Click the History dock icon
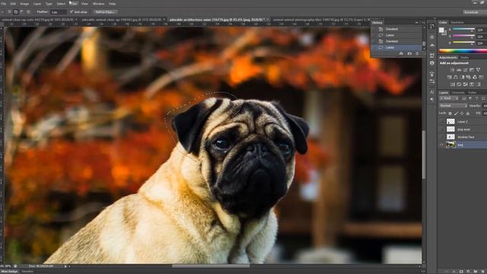The width and height of the screenshot is (487, 274). click(x=431, y=27)
